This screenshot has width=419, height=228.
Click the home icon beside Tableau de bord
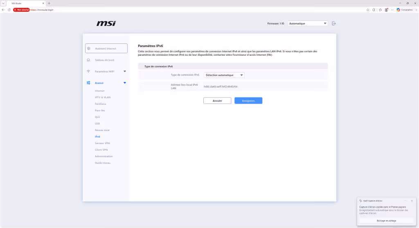click(x=88, y=60)
